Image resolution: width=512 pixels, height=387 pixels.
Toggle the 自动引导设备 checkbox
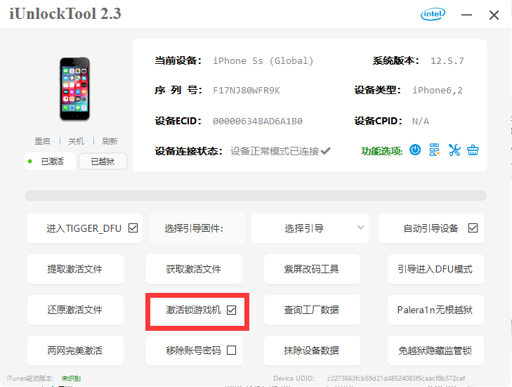pos(473,228)
